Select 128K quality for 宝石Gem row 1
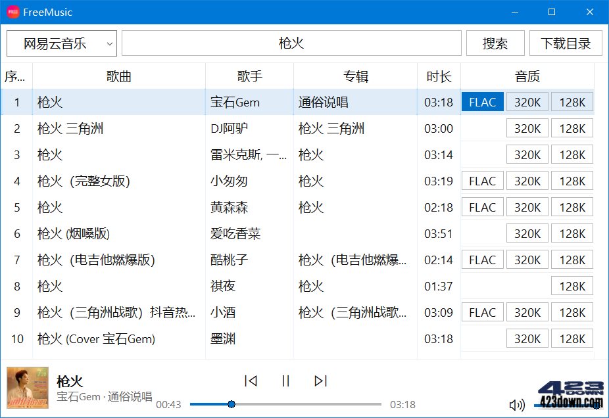609x418 pixels. click(572, 102)
